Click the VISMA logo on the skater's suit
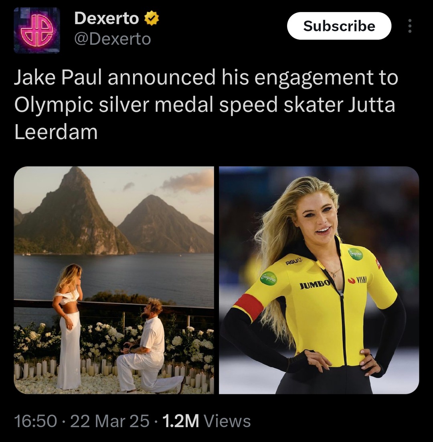 coord(358,280)
